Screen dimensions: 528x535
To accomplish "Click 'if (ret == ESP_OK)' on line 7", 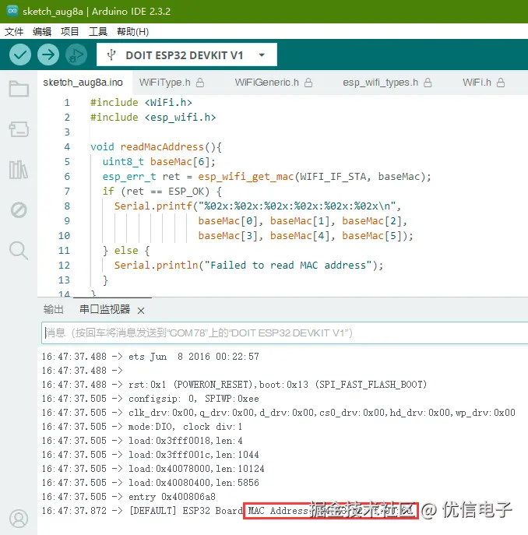I will [x=156, y=192].
